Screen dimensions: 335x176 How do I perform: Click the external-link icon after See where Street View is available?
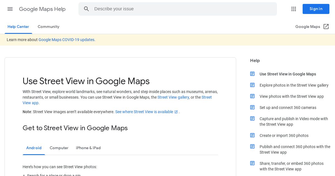pyautogui.click(x=176, y=112)
